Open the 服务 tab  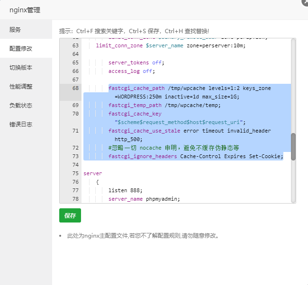[x=16, y=29]
